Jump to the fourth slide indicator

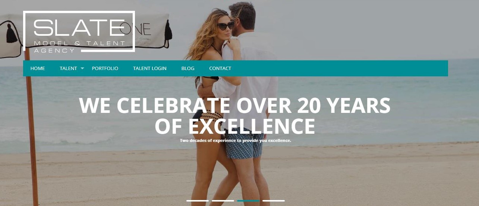coord(274,201)
